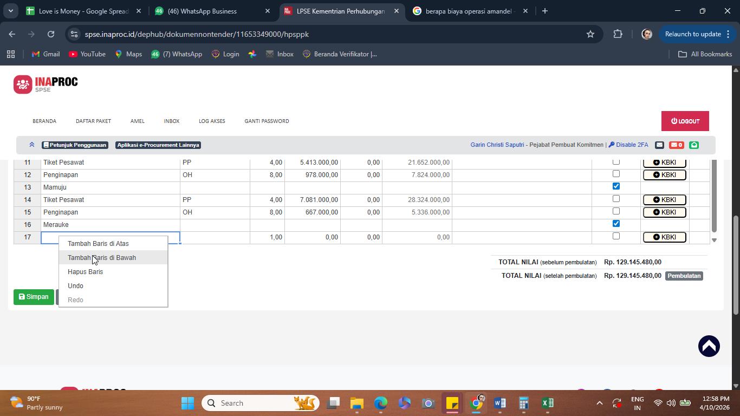Click KBKI button in row 12
Viewport: 740px width, 416px height.
coord(665,175)
